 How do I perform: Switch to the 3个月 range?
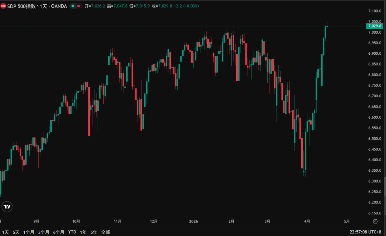(x=44, y=232)
